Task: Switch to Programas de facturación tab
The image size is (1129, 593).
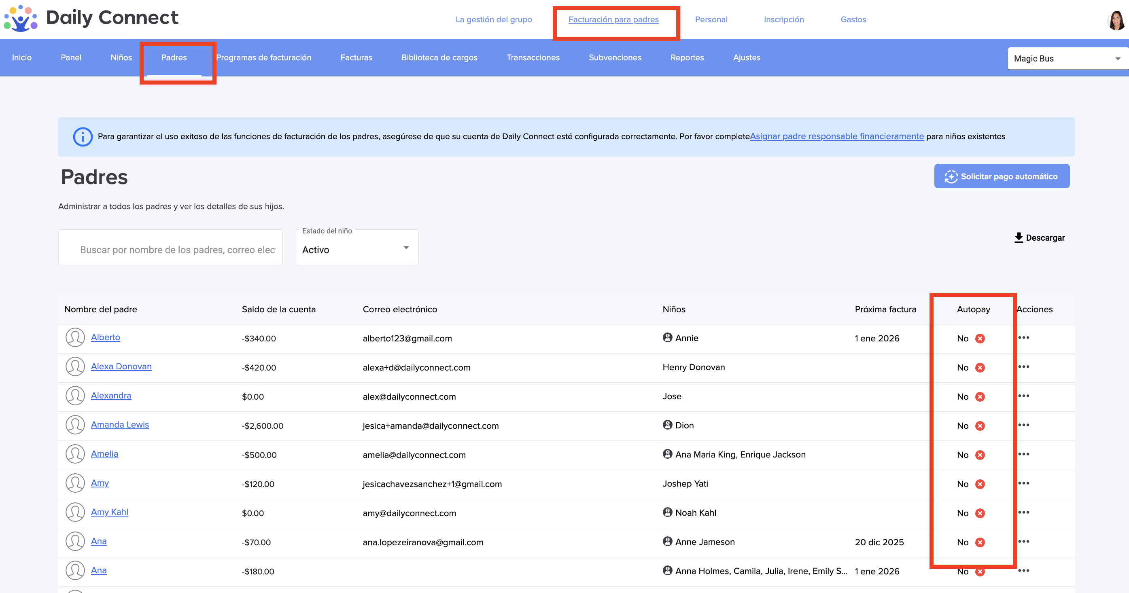Action: pos(263,57)
